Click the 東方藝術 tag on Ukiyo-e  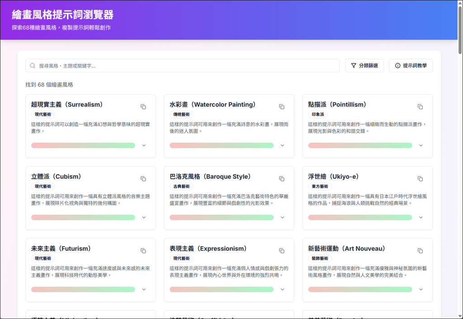tap(320, 186)
